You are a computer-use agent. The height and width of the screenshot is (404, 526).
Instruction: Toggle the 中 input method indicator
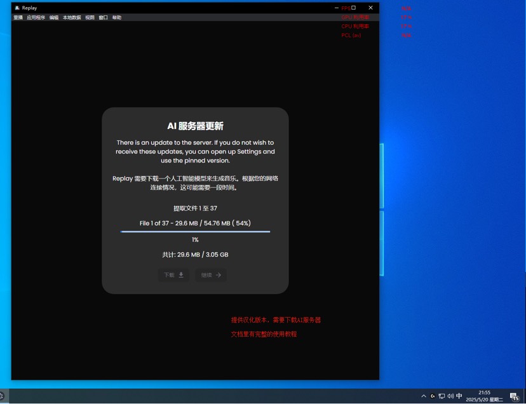pos(459,396)
